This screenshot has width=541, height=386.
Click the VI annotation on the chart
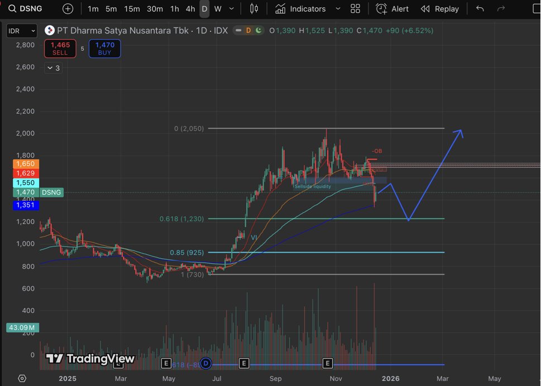point(254,238)
